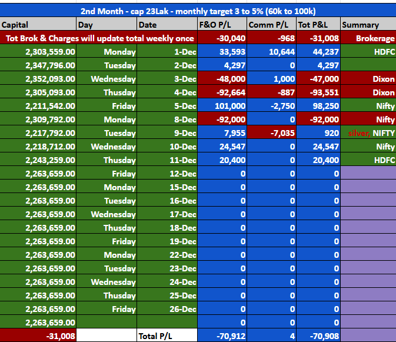Click the 'Capital' column header
396x342 pixels.
[x=38, y=25]
